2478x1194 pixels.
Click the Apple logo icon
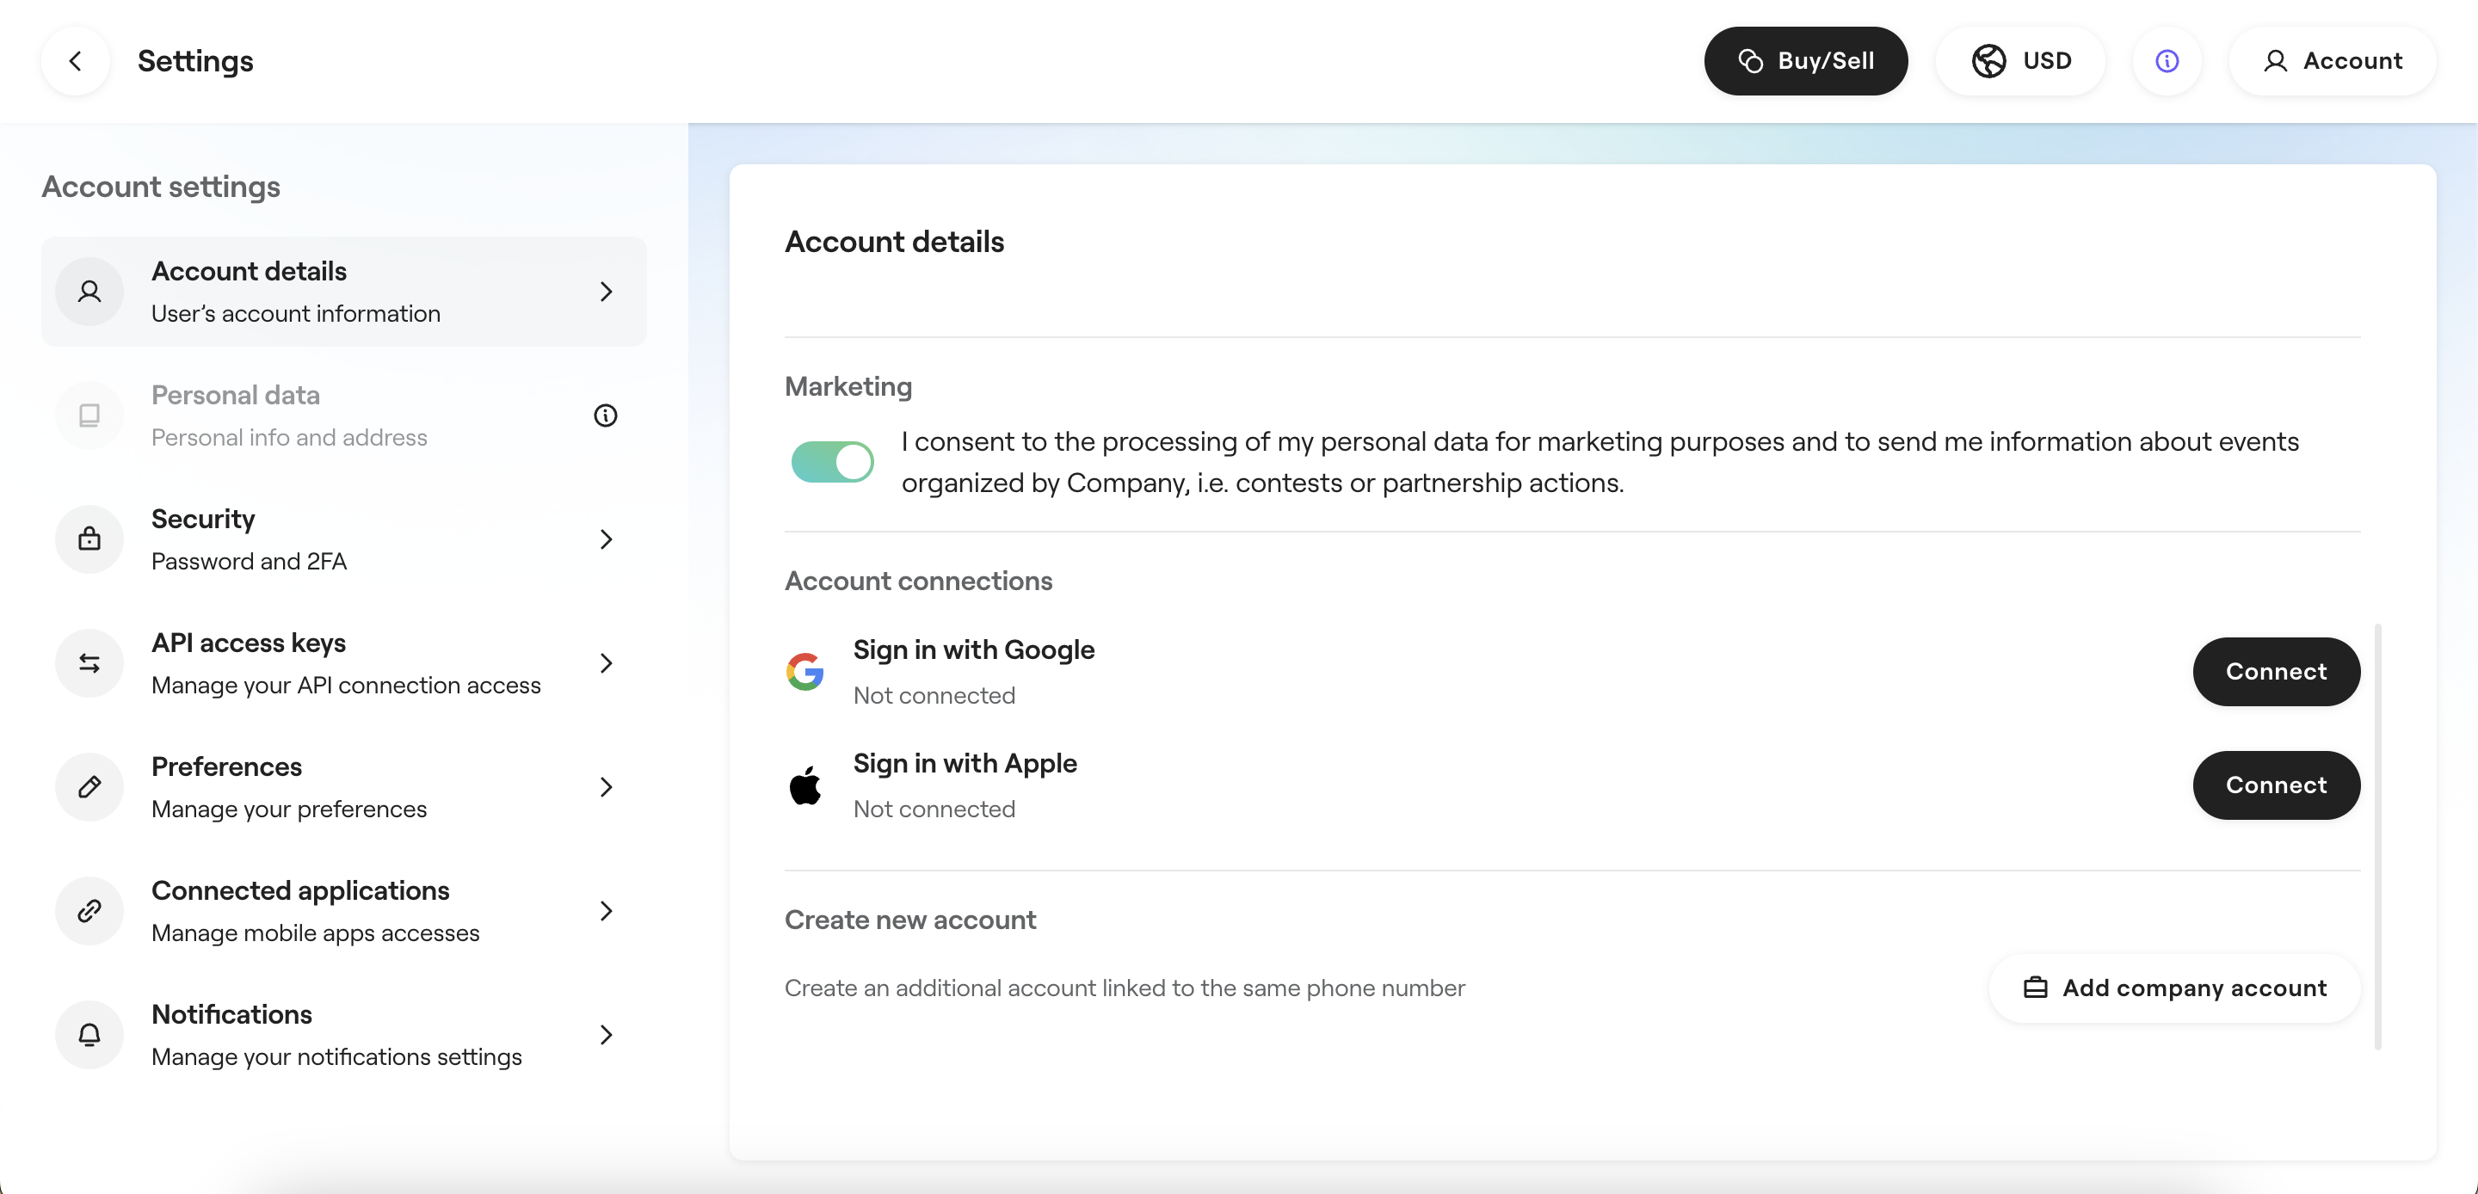(x=805, y=785)
